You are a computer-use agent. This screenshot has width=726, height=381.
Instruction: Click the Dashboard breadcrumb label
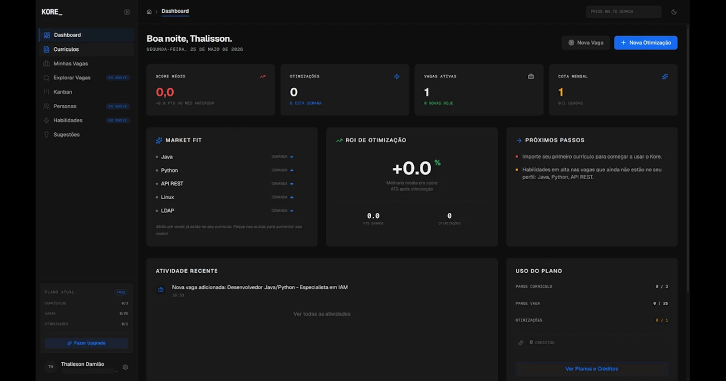point(175,11)
